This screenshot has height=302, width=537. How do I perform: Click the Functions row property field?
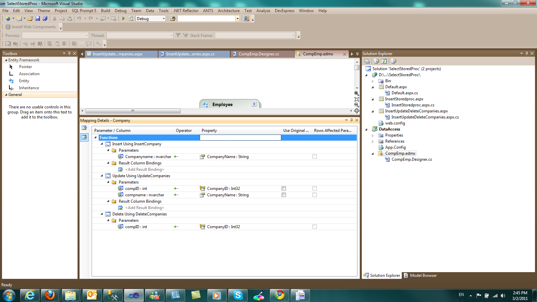240,138
